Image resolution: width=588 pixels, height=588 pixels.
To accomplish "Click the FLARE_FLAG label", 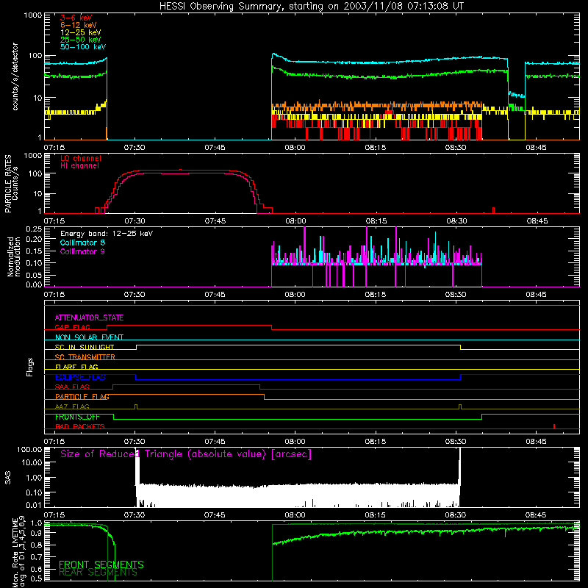I will [76, 367].
